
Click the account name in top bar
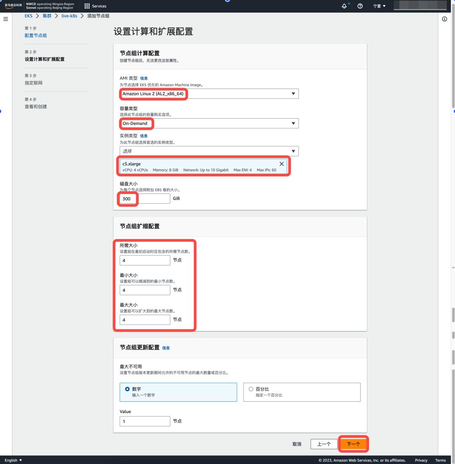pos(420,5)
